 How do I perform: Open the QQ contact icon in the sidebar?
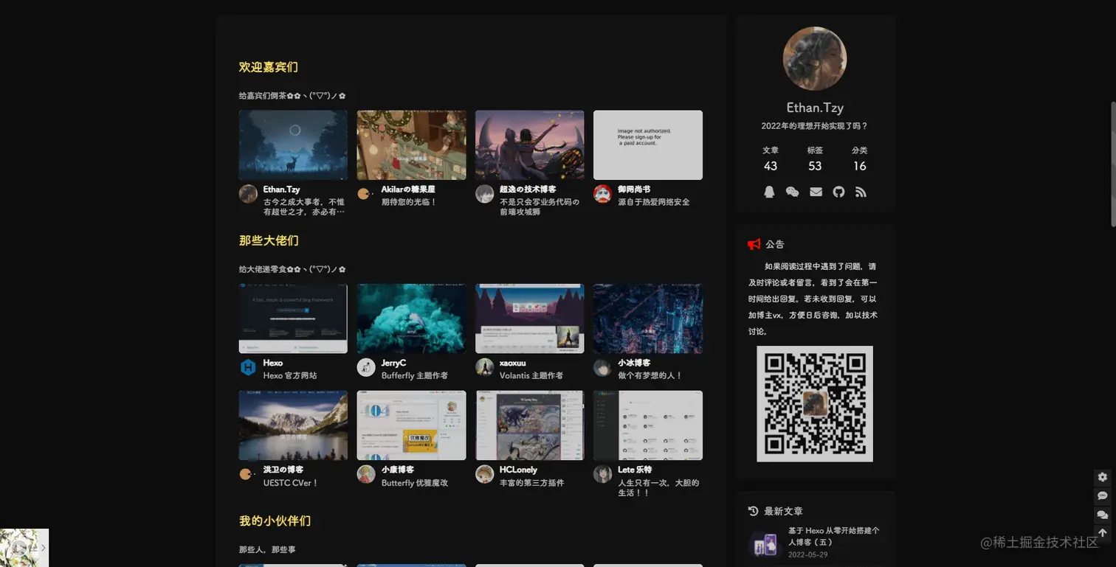click(770, 192)
